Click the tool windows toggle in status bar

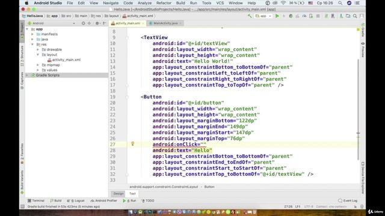coord(22,206)
